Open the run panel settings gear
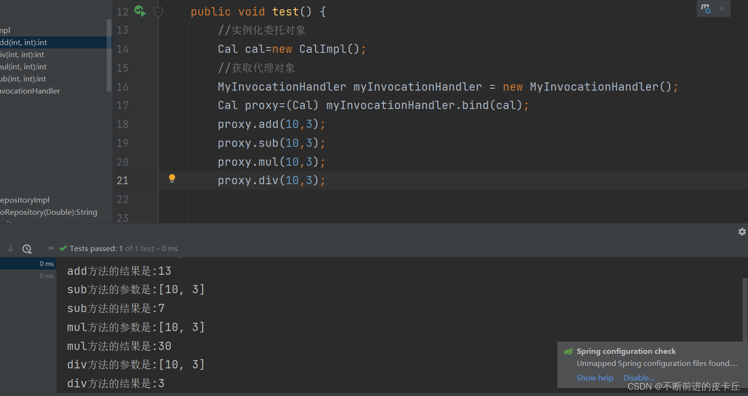This screenshot has height=396, width=748. 742,232
